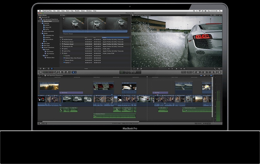Viewport: 260px width, 164px height.
Task: Switch event browser to filmstrip view
Action: tap(49, 69)
